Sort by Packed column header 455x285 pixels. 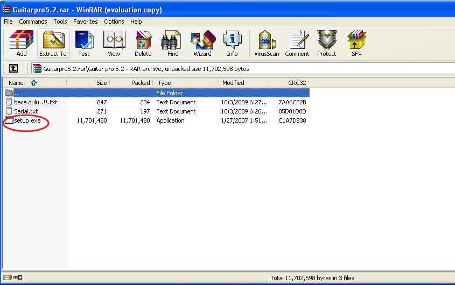pyautogui.click(x=131, y=83)
